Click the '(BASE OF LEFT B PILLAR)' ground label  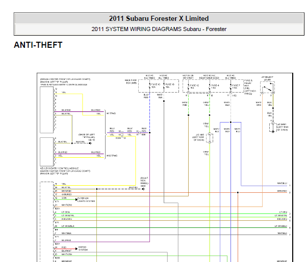pyautogui.click(x=87, y=136)
